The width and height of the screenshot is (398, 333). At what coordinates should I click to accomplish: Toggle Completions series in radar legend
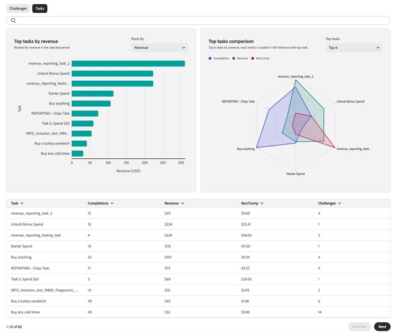(x=219, y=58)
